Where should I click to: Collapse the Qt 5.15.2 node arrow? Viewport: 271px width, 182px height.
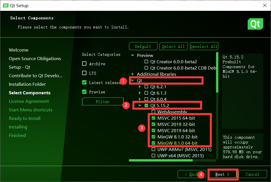[140, 105]
